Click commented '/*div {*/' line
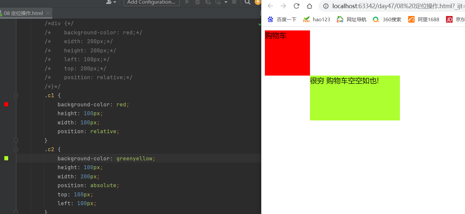The height and width of the screenshot is (214, 465). 59,24
